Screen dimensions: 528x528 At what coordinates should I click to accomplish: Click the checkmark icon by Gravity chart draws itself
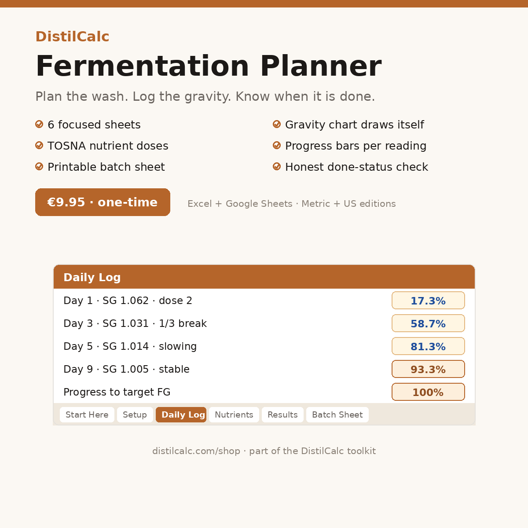click(x=277, y=125)
